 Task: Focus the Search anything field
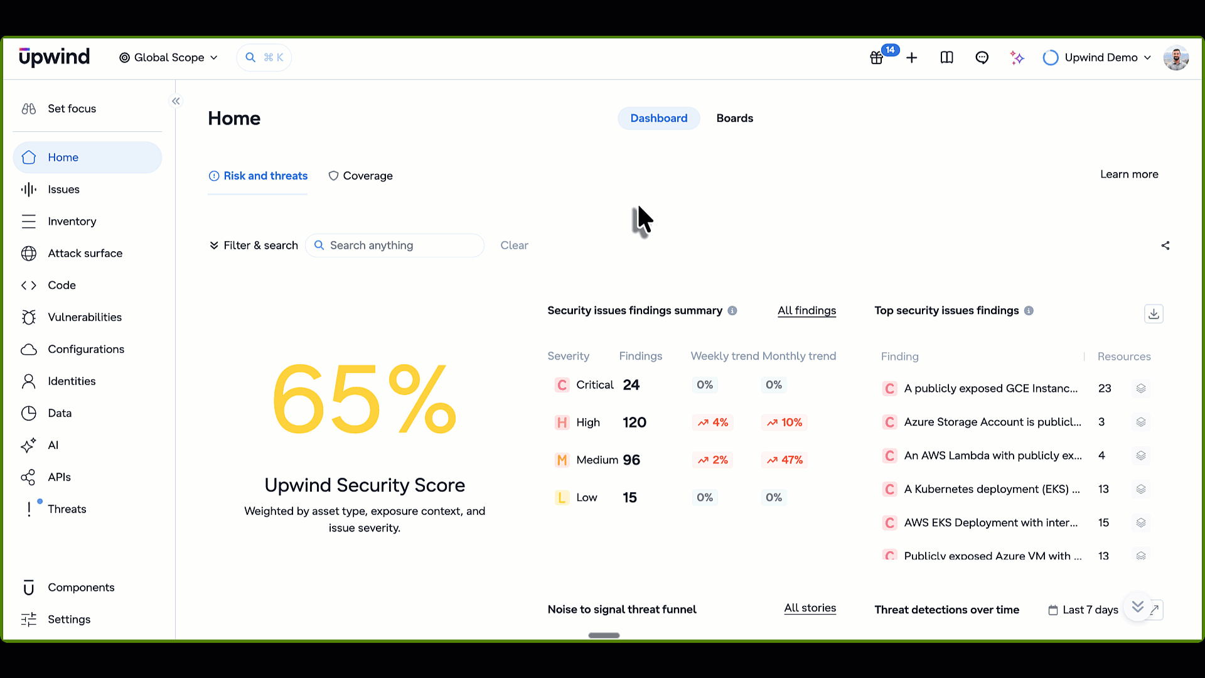[395, 245]
